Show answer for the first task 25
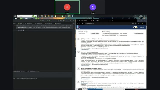The image size is (160, 90). tap(85, 49)
